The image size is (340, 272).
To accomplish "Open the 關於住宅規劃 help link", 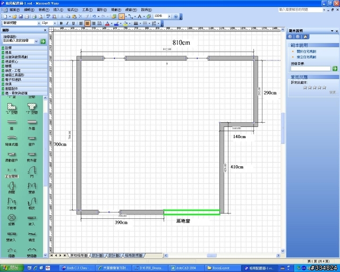I will 306,52.
